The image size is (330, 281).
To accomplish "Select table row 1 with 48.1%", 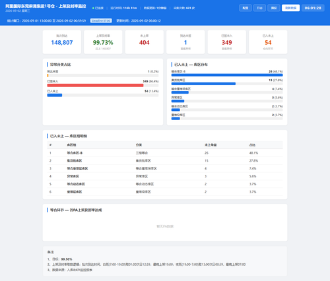I will click(165, 153).
